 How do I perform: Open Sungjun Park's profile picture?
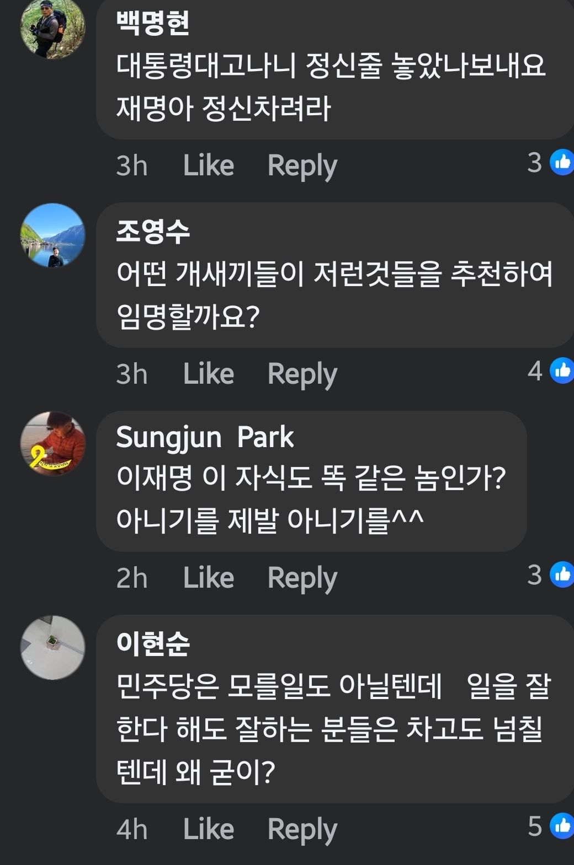pos(52,444)
